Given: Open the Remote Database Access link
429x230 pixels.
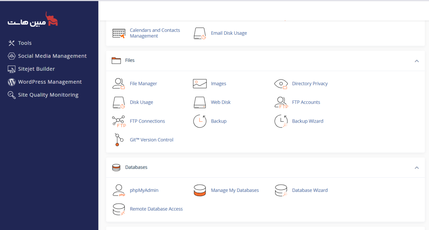Looking at the screenshot, I should pyautogui.click(x=156, y=209).
